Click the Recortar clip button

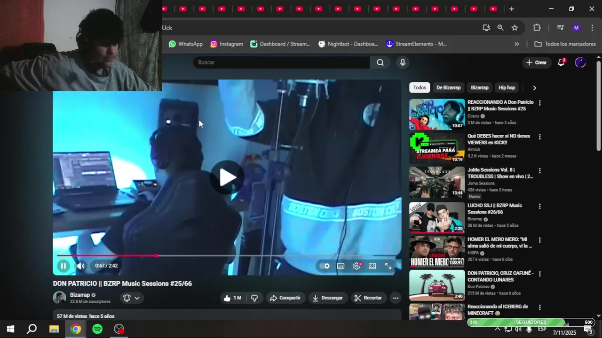click(x=368, y=298)
